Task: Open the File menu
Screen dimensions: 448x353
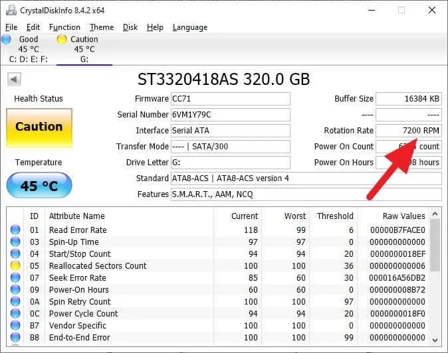Action: tap(11, 27)
